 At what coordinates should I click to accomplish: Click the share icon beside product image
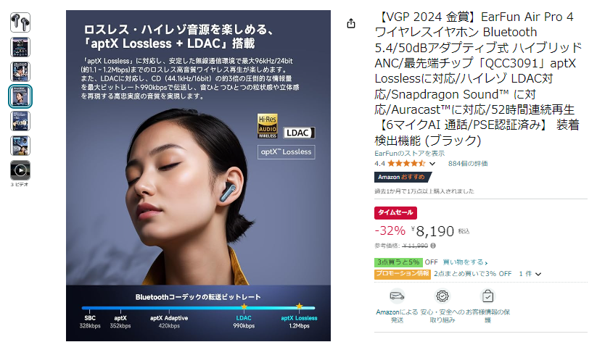click(351, 24)
